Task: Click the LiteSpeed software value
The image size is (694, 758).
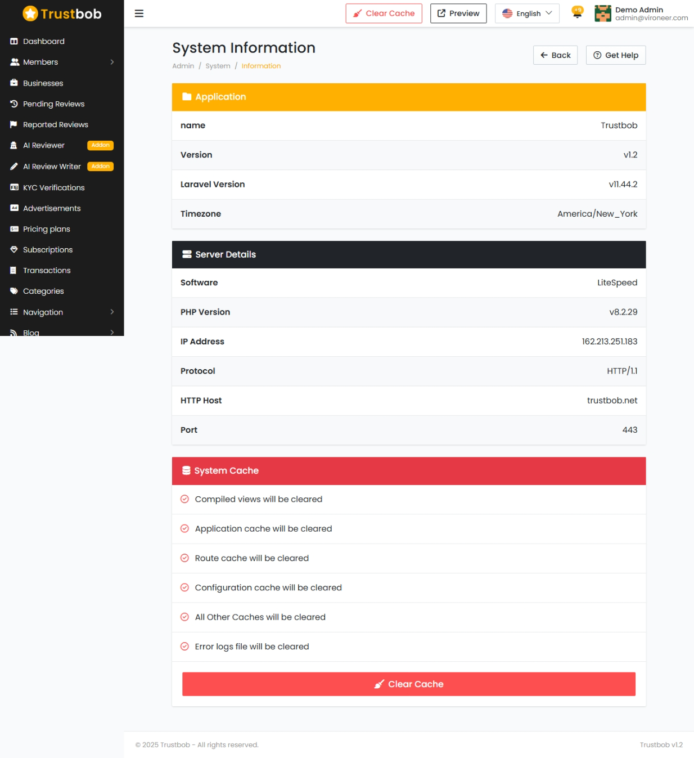Action: (x=618, y=282)
